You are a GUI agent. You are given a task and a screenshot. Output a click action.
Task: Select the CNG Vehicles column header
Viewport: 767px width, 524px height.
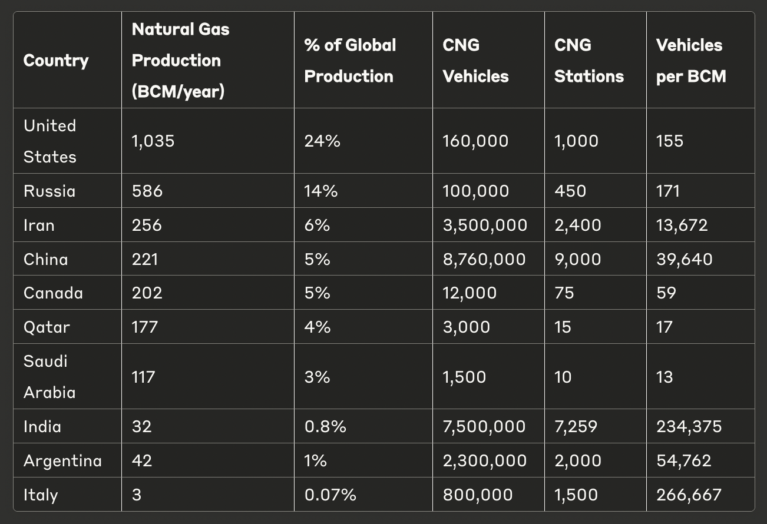click(475, 61)
